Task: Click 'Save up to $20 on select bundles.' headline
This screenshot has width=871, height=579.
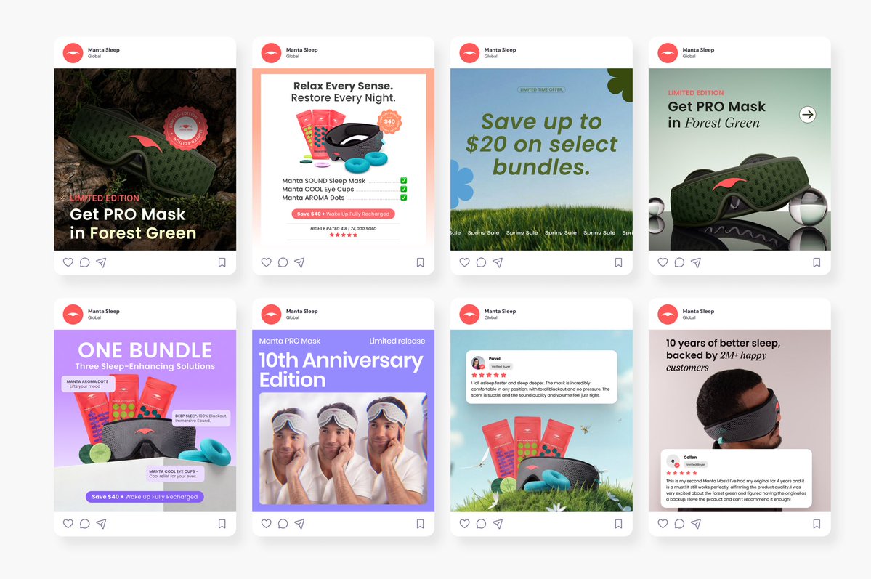Action: 541,144
